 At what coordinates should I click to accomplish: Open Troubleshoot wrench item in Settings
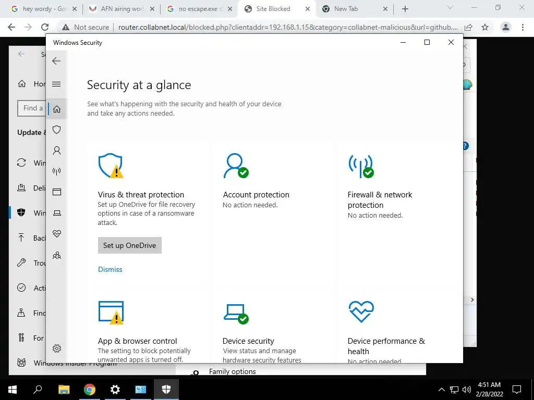(31, 263)
